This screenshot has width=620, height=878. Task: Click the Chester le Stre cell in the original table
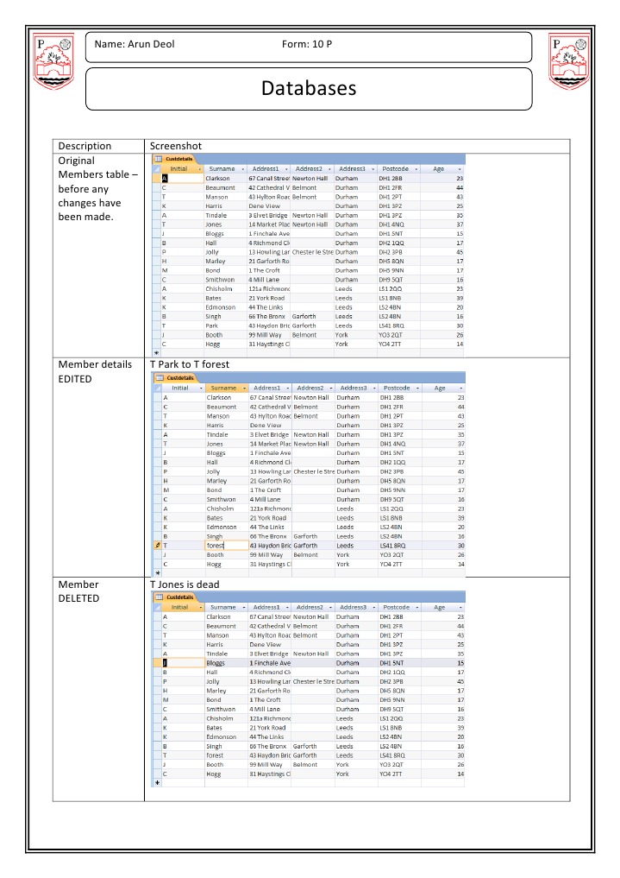point(312,252)
